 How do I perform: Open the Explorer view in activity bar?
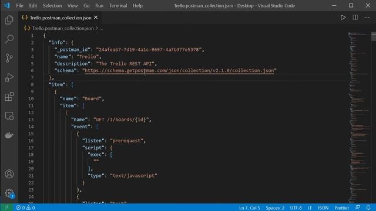point(9,19)
